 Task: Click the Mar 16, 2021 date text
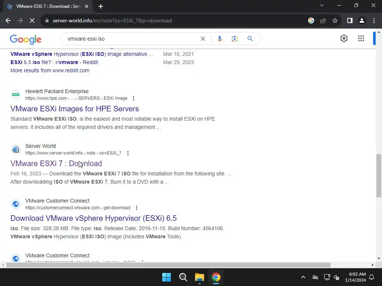tap(179, 54)
